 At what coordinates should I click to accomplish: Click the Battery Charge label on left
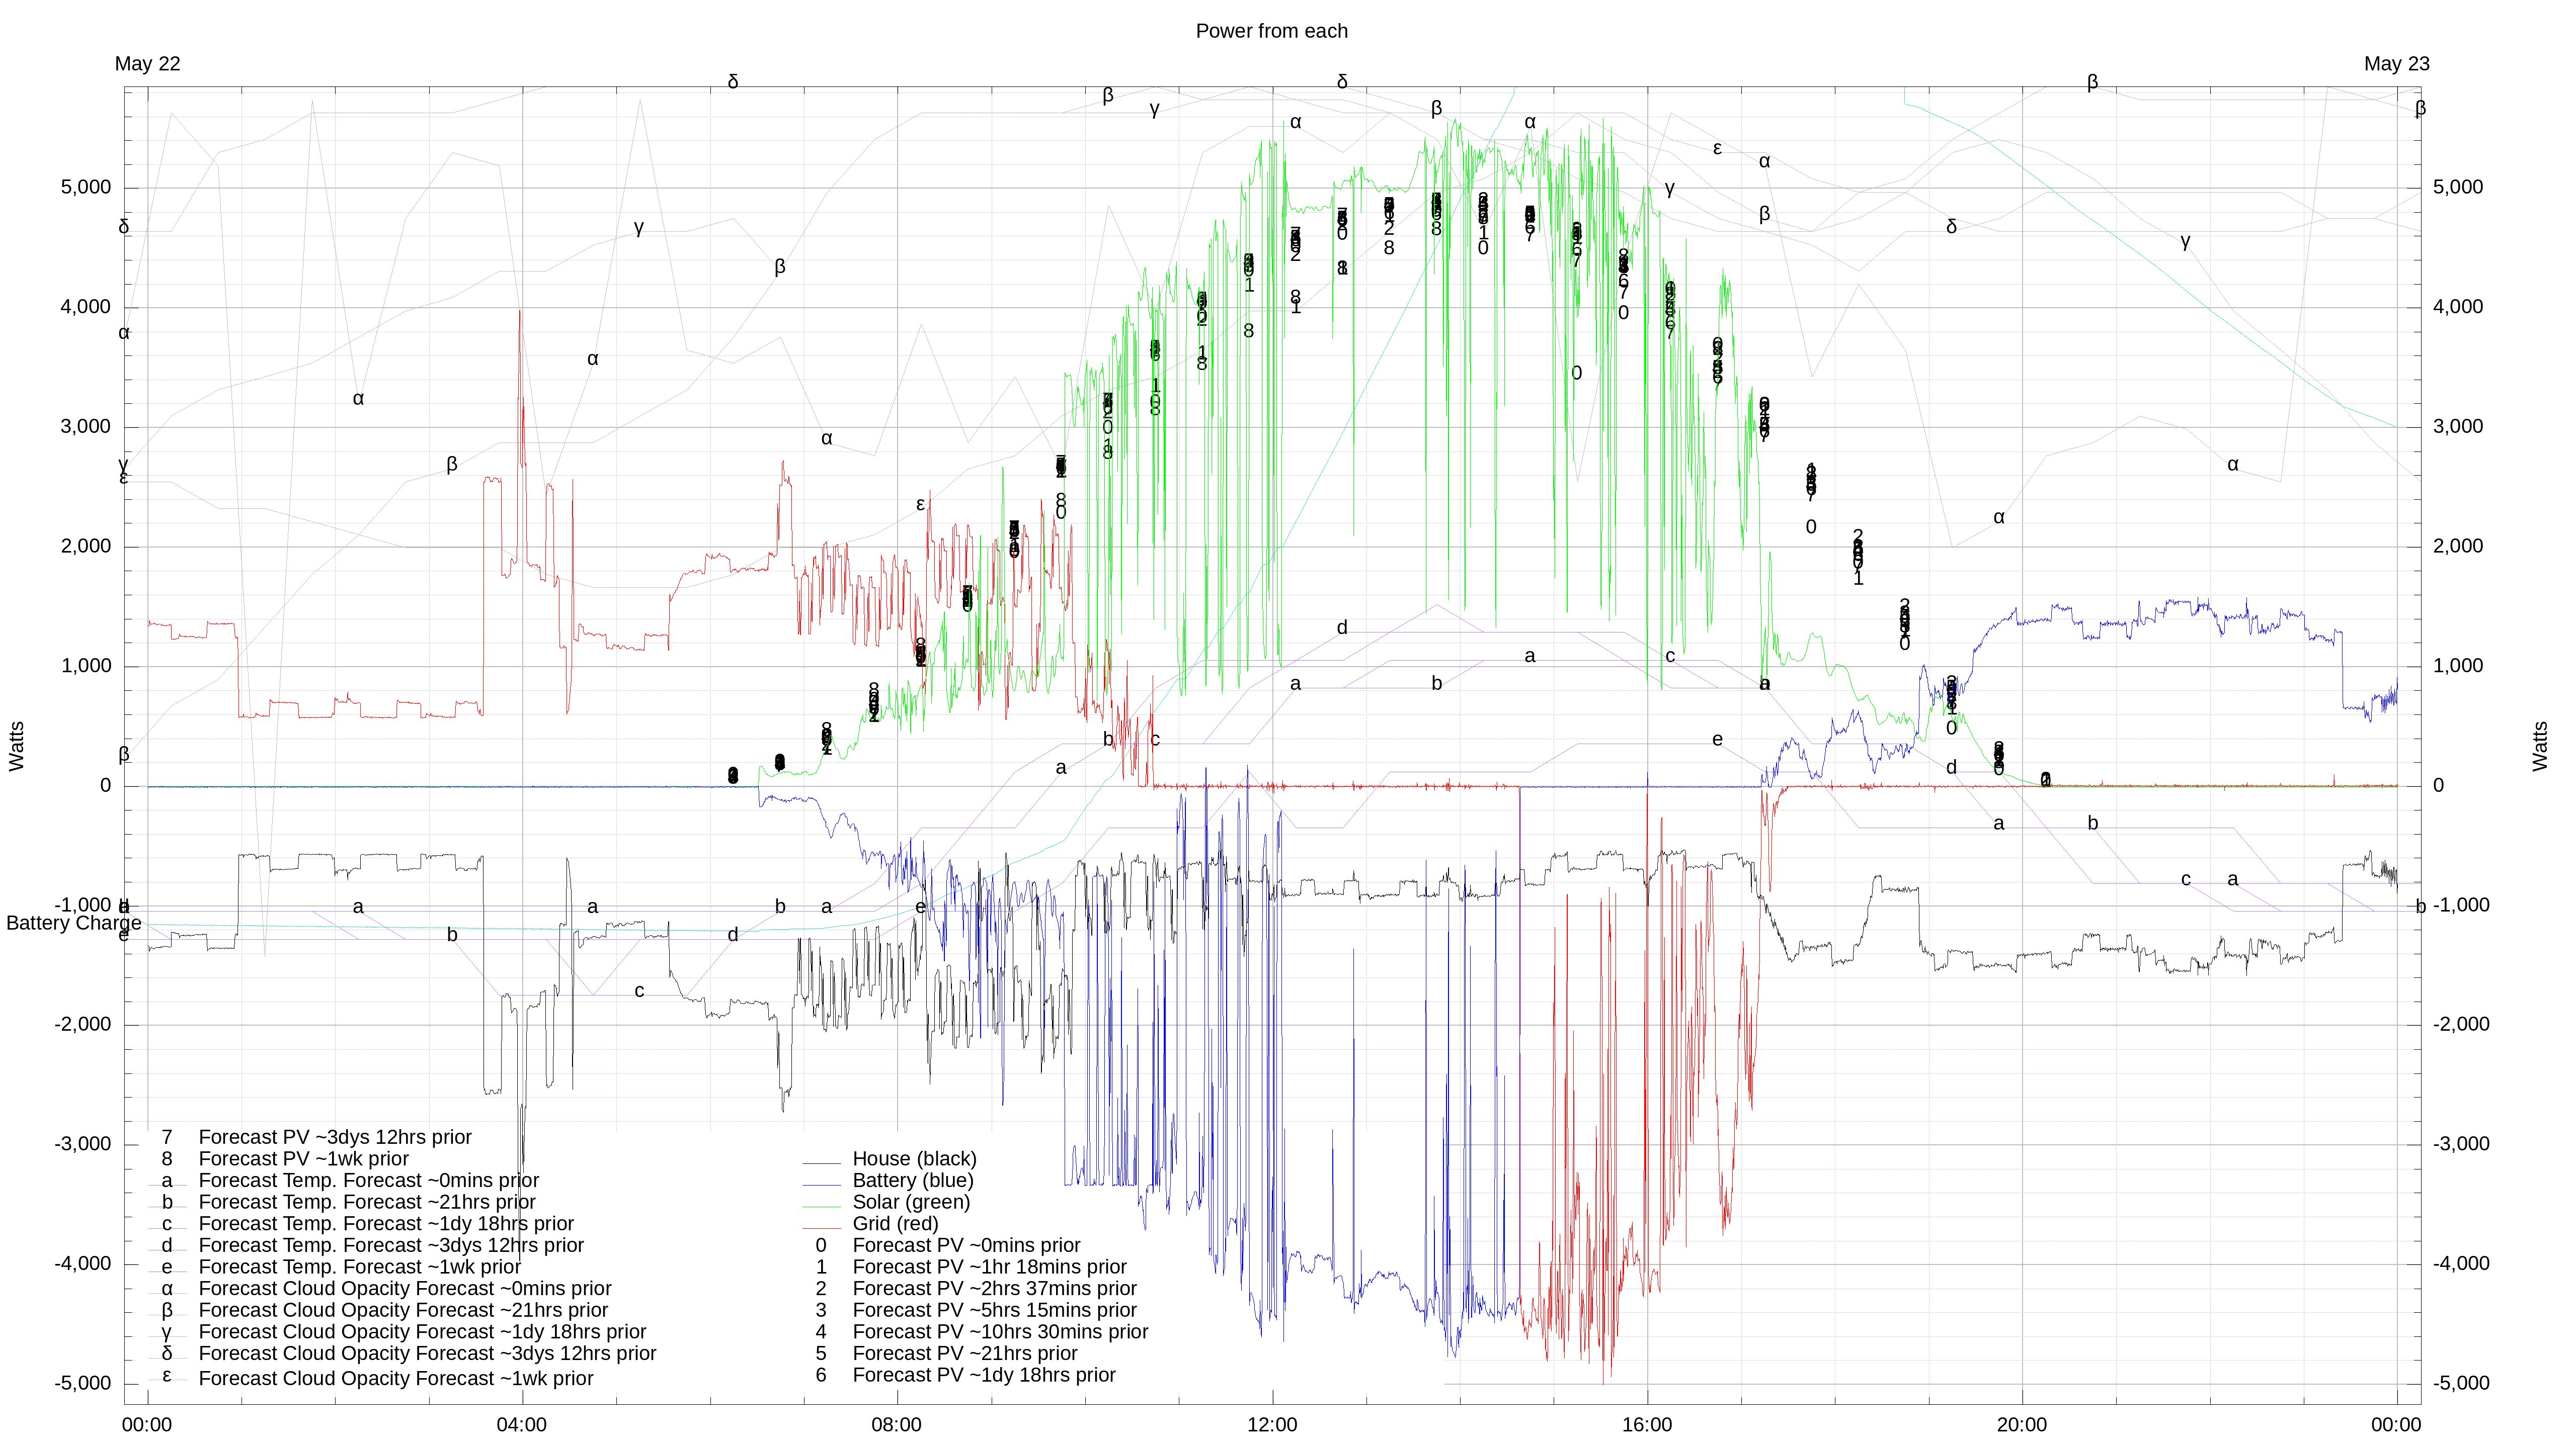tap(73, 923)
